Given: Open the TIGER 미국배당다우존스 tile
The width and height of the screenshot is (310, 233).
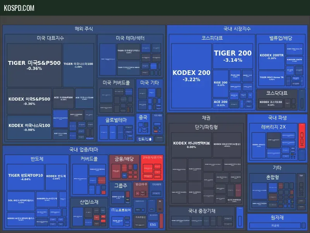Looking at the screenshot, I should coord(129,52).
